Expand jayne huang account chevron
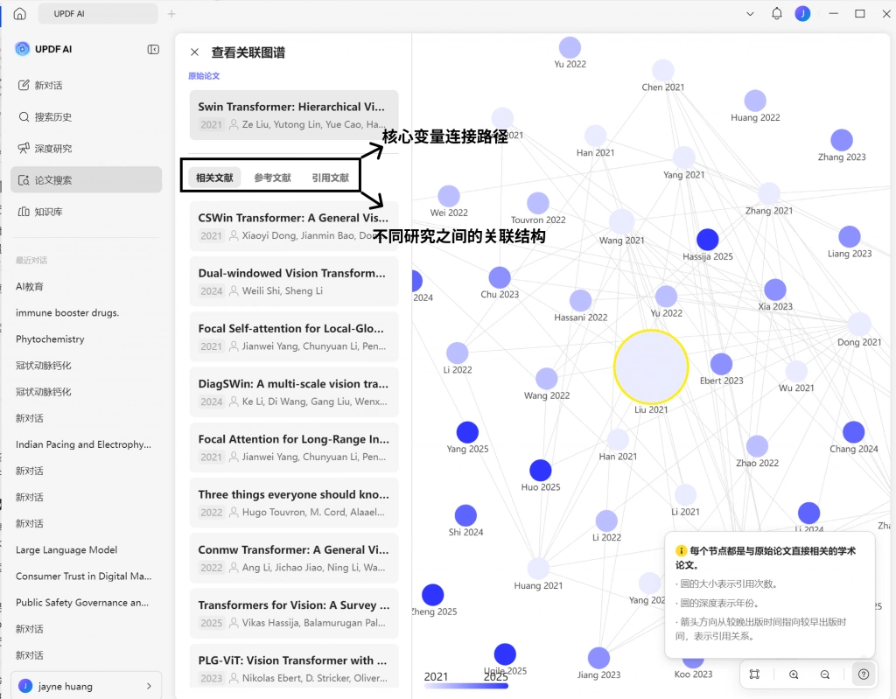 [149, 686]
